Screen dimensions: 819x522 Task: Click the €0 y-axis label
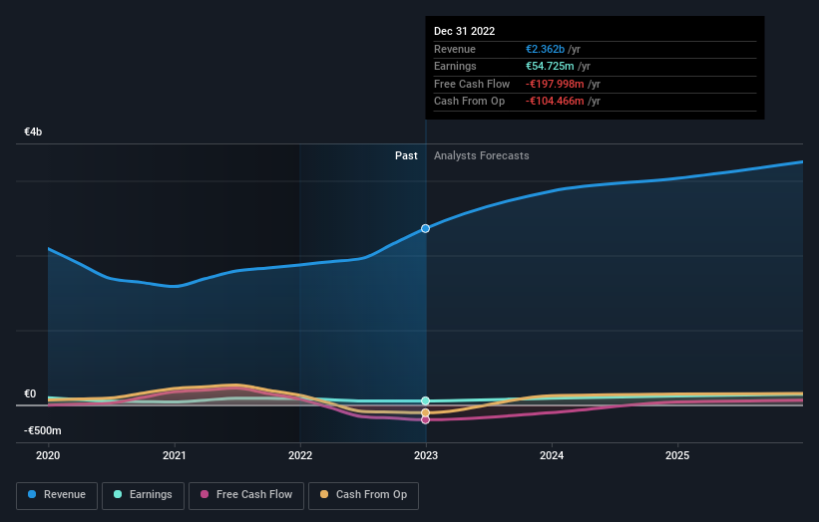(x=30, y=394)
